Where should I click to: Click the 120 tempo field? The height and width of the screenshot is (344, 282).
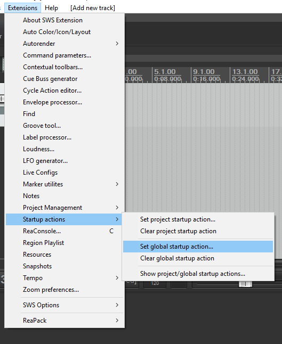click(155, 283)
